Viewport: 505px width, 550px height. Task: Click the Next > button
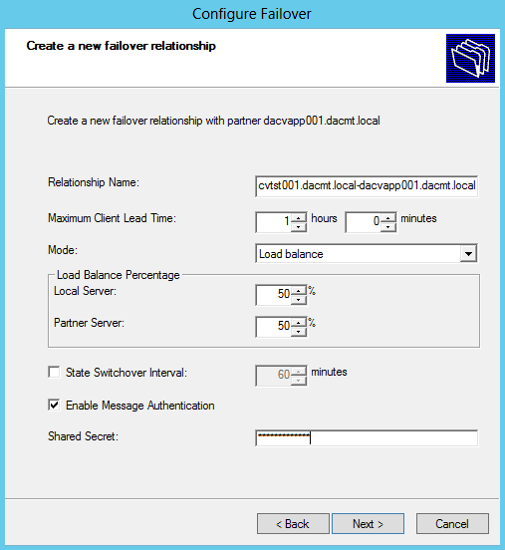(368, 524)
